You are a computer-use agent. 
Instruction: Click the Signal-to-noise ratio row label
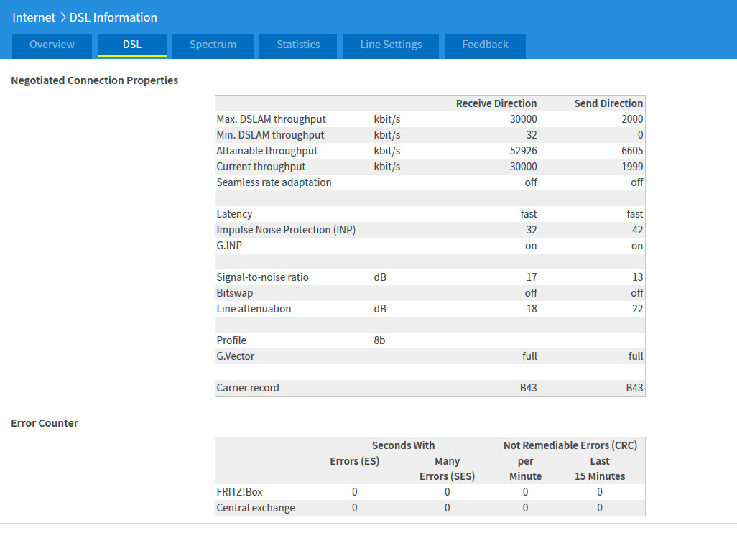coord(263,277)
